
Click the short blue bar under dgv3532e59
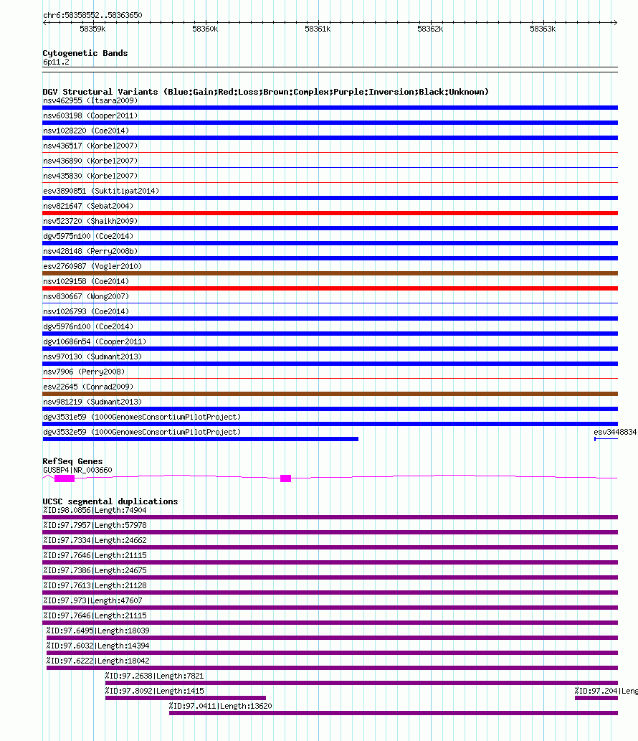(x=200, y=439)
